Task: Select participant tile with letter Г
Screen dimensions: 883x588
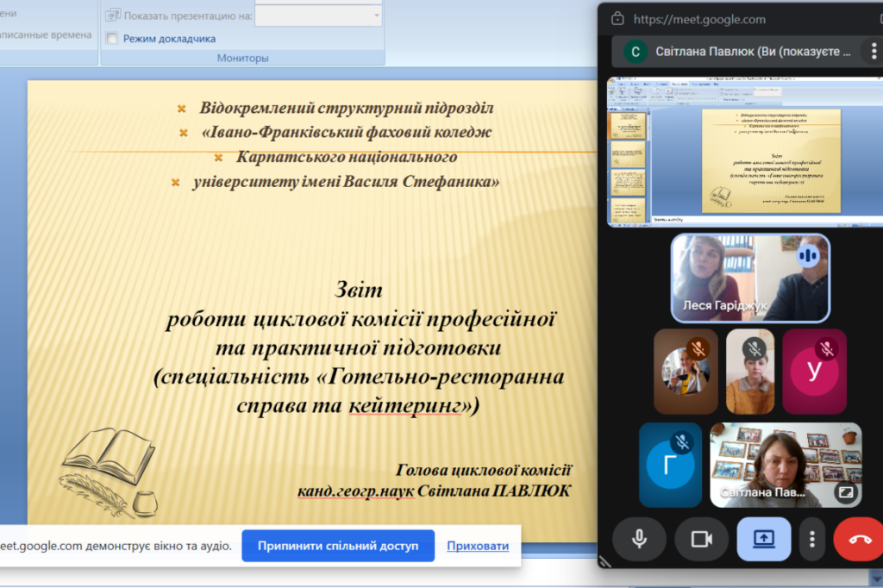Action: [x=670, y=465]
